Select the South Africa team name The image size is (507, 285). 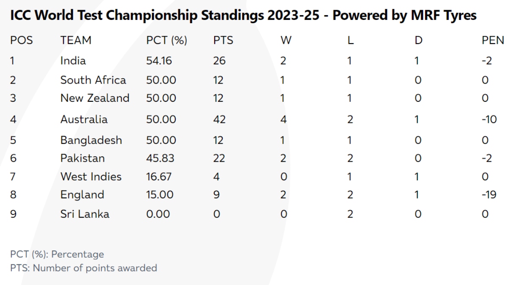click(x=93, y=80)
